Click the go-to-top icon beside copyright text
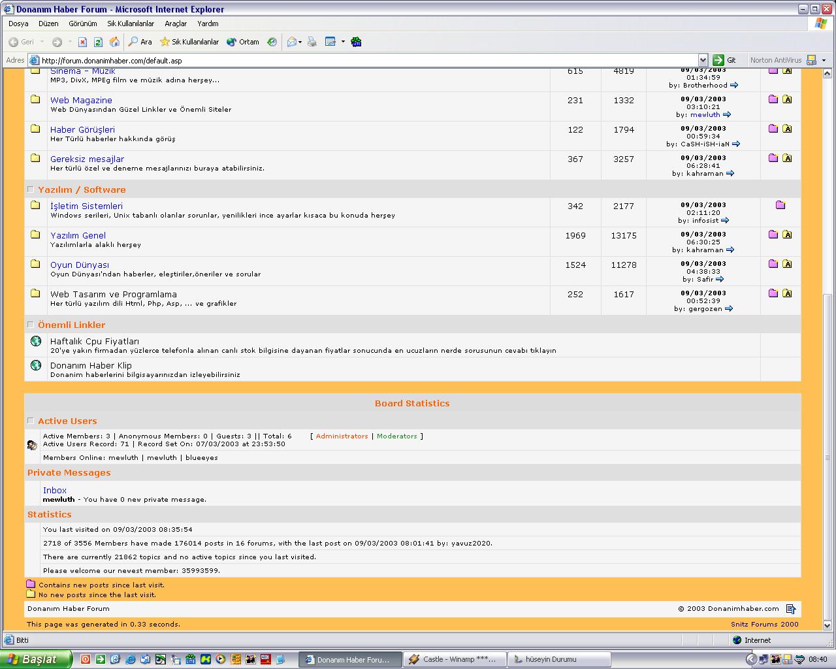The height and width of the screenshot is (669, 836). 791,609
